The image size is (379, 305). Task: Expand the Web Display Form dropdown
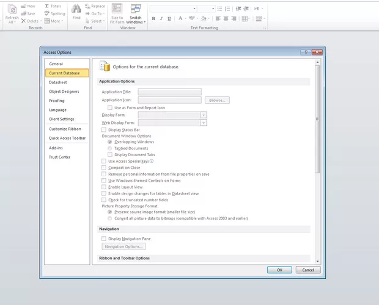[204, 123]
